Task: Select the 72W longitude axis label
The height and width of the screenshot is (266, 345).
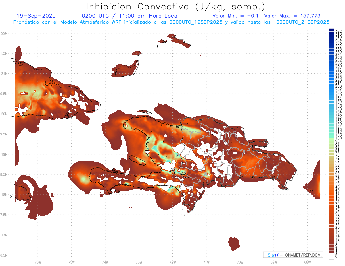Action: coord(172,262)
